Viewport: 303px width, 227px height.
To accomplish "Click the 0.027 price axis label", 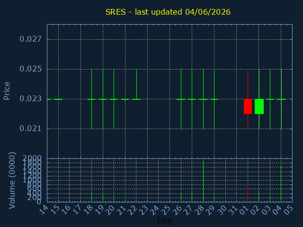I will point(30,39).
